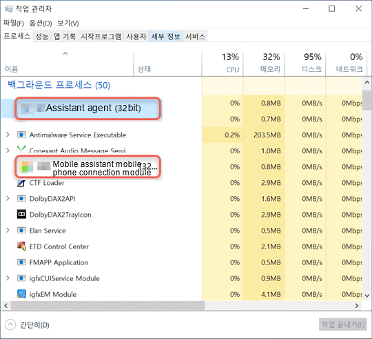Sort processes by 네트워크 column header
Image resolution: width=372 pixels, height=339 pixels.
tap(346, 64)
